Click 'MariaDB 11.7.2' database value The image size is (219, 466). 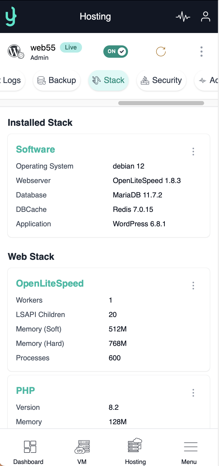point(138,195)
